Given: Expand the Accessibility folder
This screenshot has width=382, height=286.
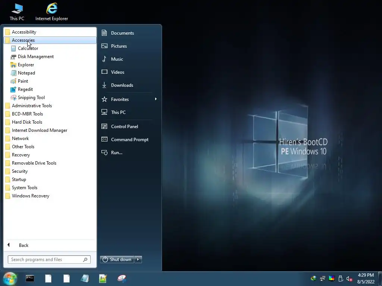Looking at the screenshot, I should click(50, 32).
